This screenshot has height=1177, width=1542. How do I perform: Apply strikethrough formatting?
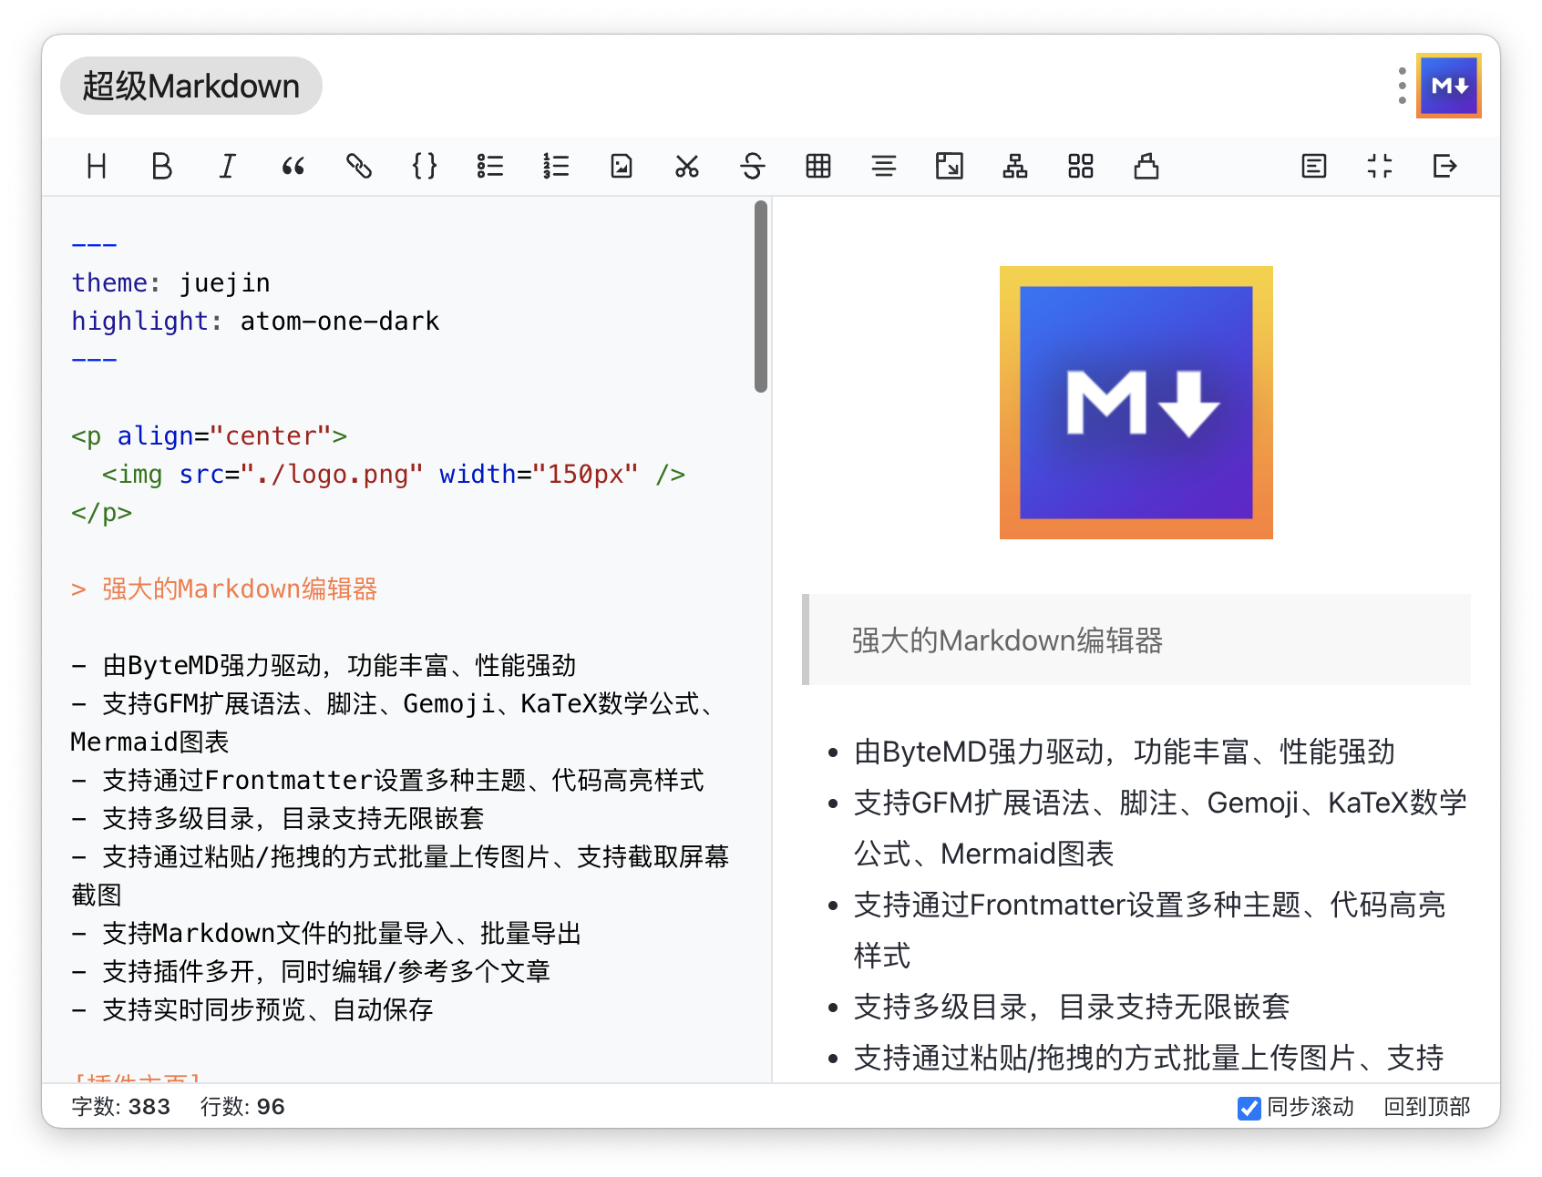[753, 166]
